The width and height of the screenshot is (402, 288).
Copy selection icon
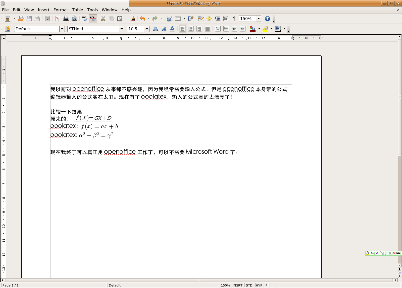[112, 19]
